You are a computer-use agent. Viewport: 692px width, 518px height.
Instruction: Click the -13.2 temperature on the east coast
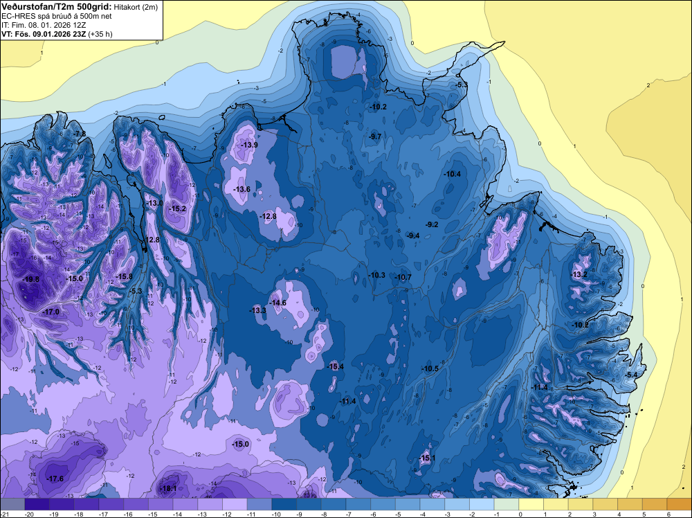579,275
